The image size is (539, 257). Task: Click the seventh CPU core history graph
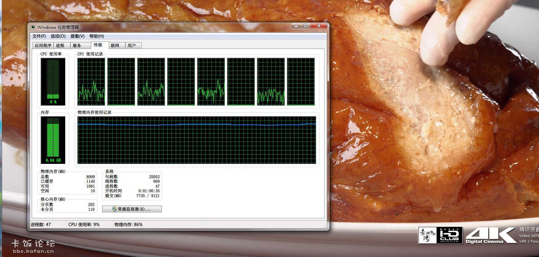pos(271,82)
